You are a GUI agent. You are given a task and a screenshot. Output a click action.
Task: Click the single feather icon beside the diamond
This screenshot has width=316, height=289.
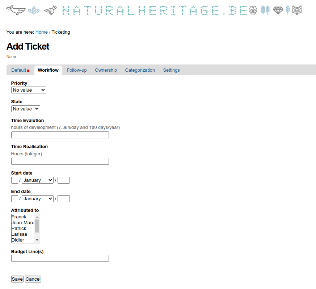click(x=288, y=11)
